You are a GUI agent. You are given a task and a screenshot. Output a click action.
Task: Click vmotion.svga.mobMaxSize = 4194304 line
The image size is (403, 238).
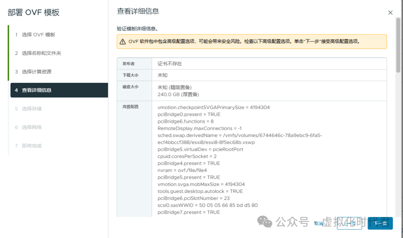[201, 184]
